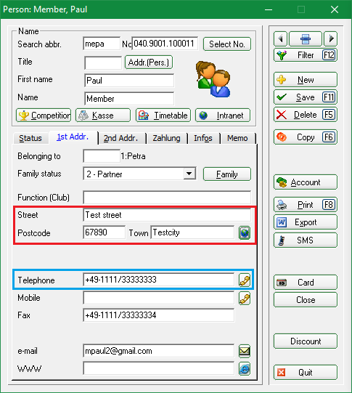Click the Select No. button
This screenshot has height=393, width=352.
[227, 44]
